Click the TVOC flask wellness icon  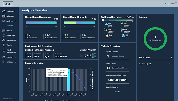click(107, 36)
